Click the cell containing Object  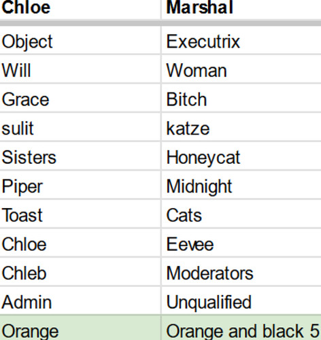coord(80,40)
